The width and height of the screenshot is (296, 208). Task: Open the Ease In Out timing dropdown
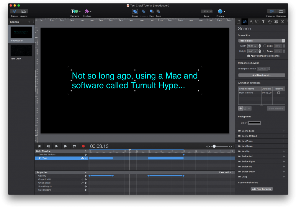226,172
